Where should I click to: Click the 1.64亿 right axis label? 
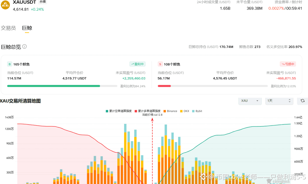click(x=298, y=117)
